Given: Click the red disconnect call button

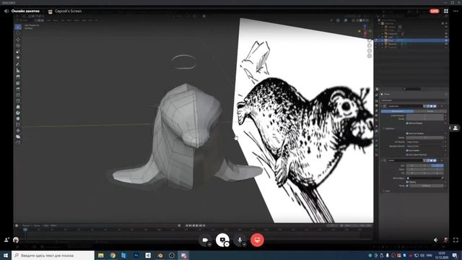Looking at the screenshot, I should 257,240.
